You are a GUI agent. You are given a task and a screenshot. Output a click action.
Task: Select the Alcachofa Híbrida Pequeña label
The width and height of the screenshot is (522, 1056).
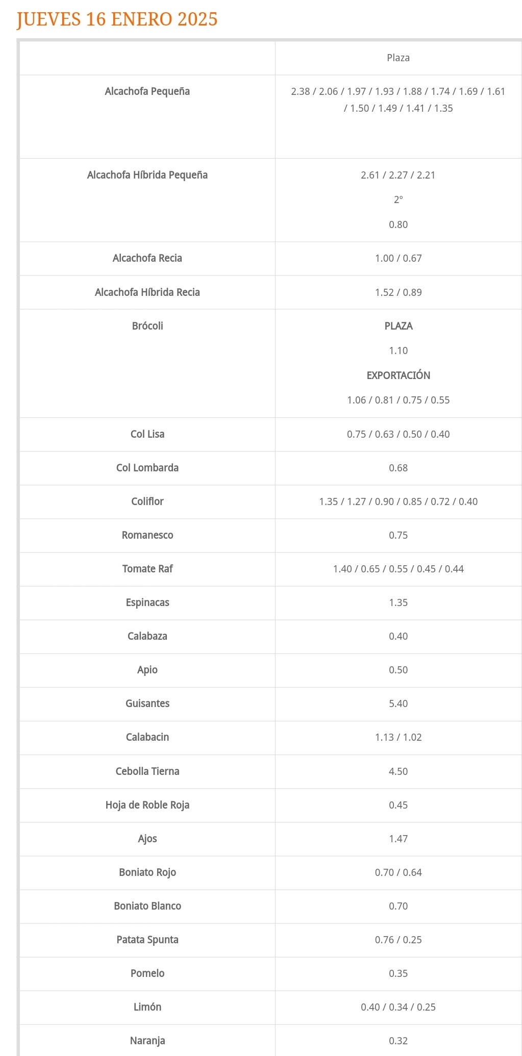pyautogui.click(x=147, y=175)
